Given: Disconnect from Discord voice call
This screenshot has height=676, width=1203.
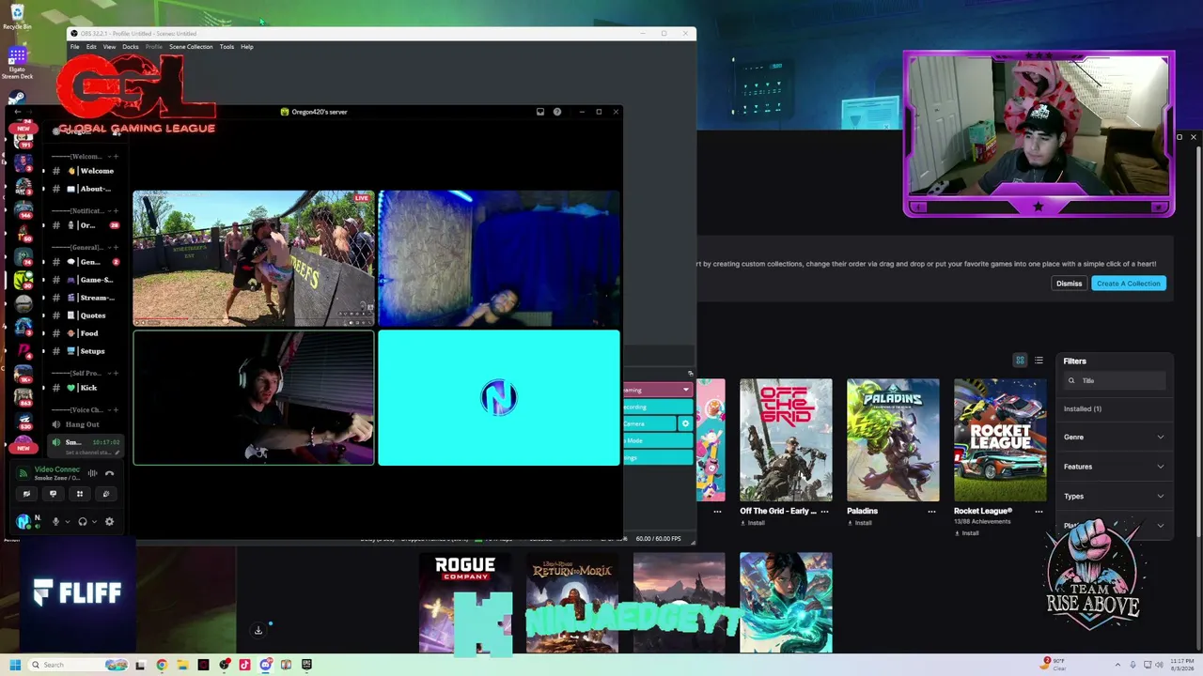Looking at the screenshot, I should point(109,473).
